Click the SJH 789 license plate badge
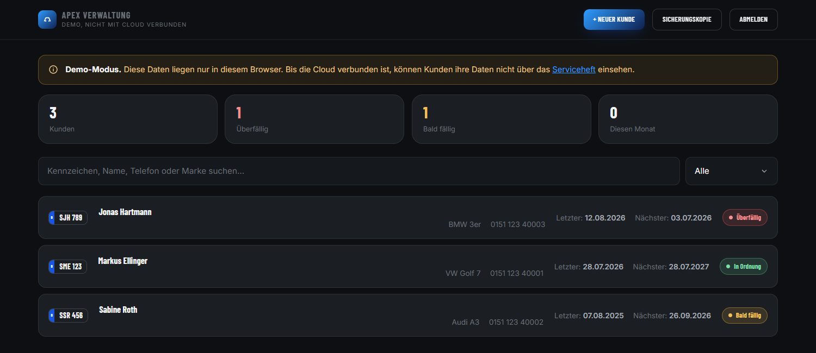Image resolution: width=816 pixels, height=353 pixels. (x=68, y=218)
